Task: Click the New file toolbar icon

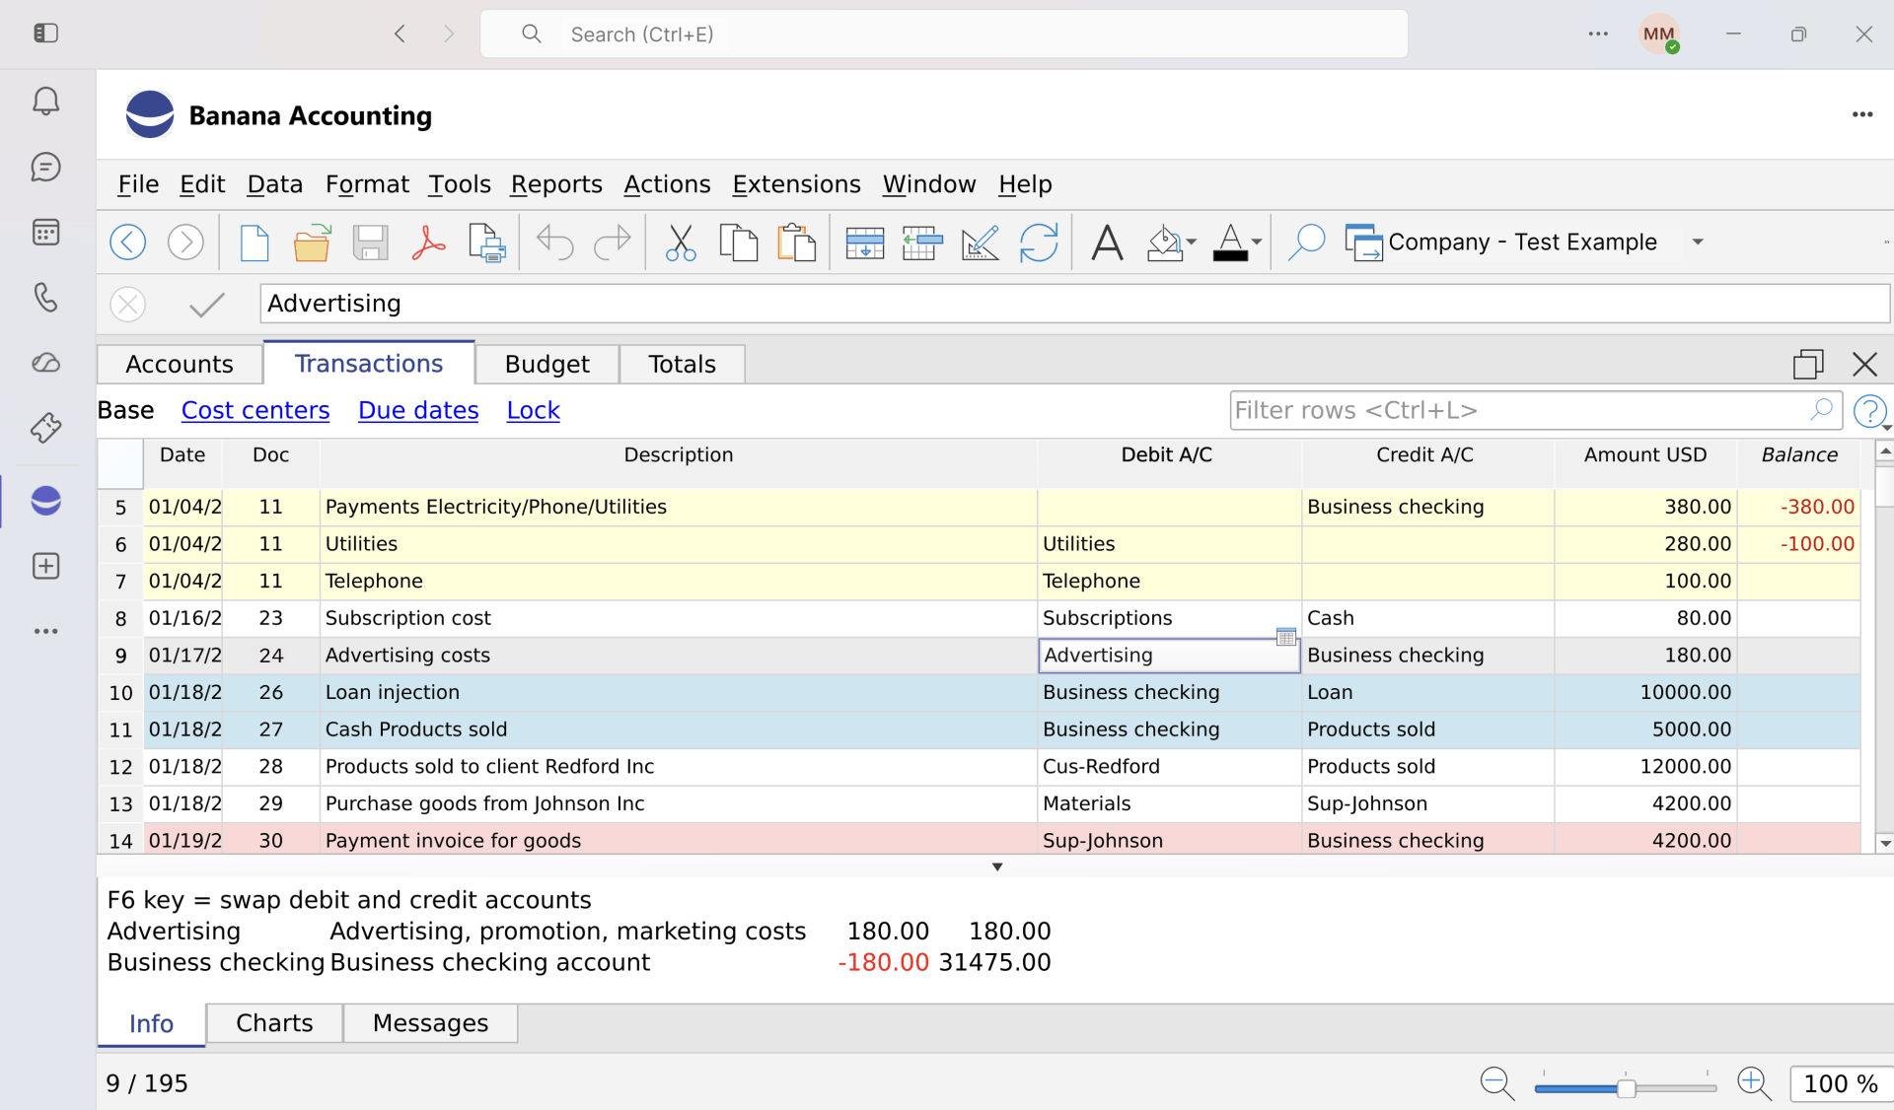Action: coord(255,243)
